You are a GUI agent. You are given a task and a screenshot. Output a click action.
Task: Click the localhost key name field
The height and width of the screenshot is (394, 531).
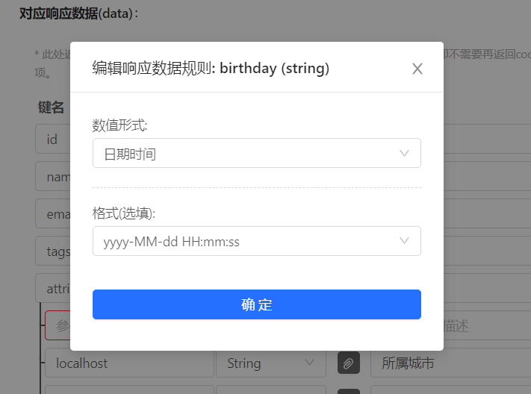coord(129,363)
